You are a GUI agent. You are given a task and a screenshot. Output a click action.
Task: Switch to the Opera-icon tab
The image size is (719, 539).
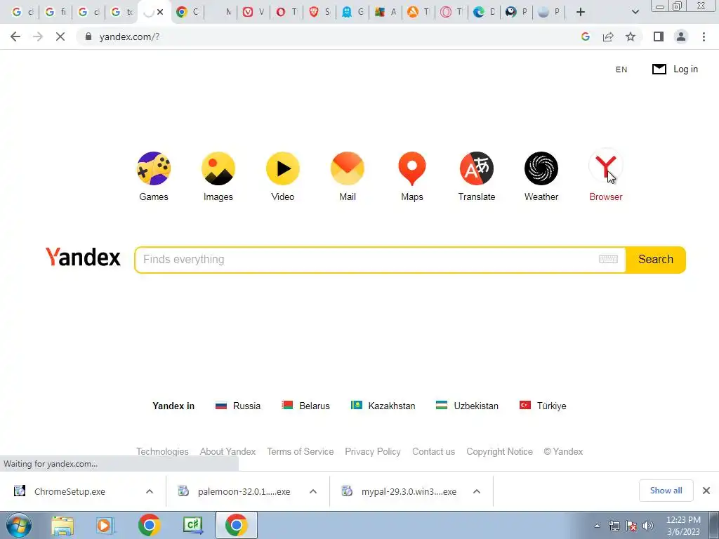[286, 12]
